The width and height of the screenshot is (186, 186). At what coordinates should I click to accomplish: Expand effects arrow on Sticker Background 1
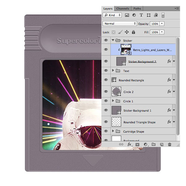pos(174,110)
